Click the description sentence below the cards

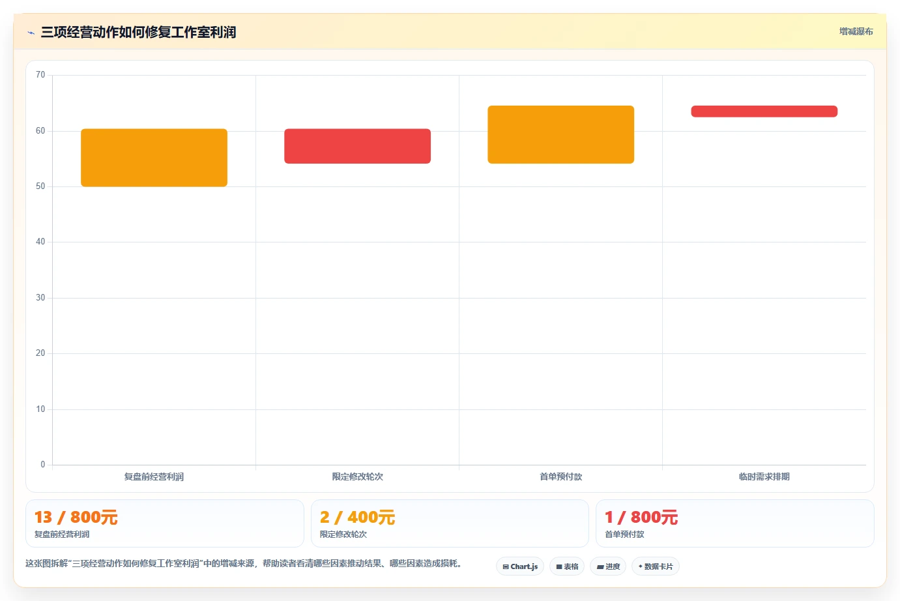click(x=246, y=563)
